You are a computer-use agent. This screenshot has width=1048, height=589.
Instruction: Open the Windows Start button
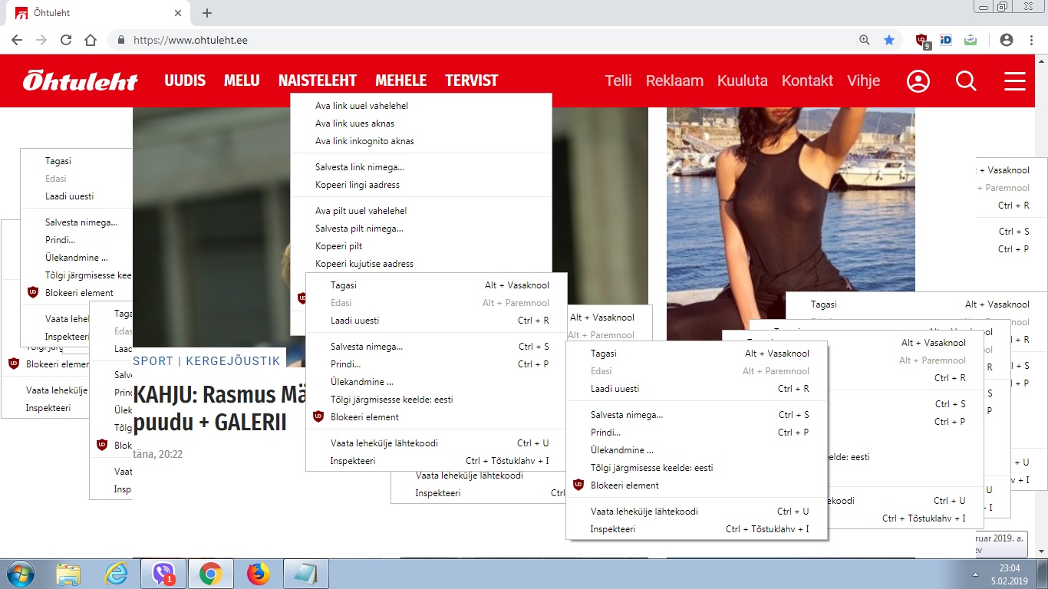pos(19,574)
